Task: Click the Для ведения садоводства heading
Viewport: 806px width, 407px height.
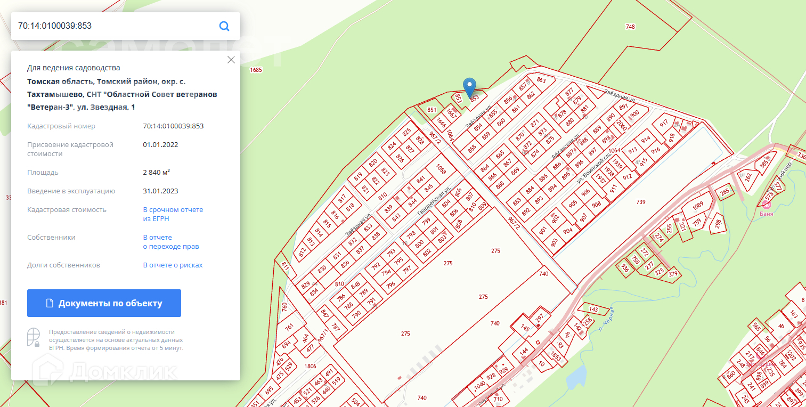Action: click(x=74, y=68)
